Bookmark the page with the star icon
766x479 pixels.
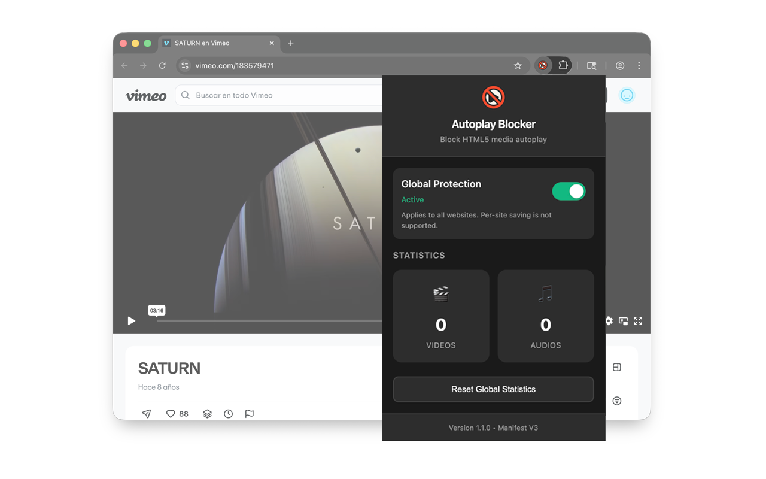(517, 66)
